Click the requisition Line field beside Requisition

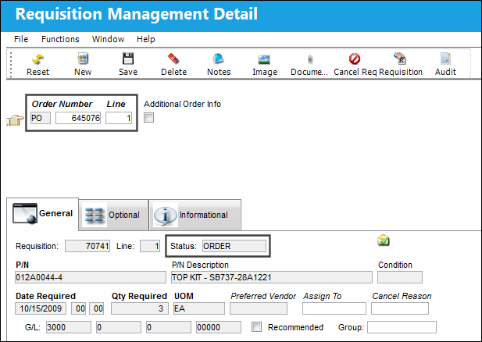pos(150,246)
